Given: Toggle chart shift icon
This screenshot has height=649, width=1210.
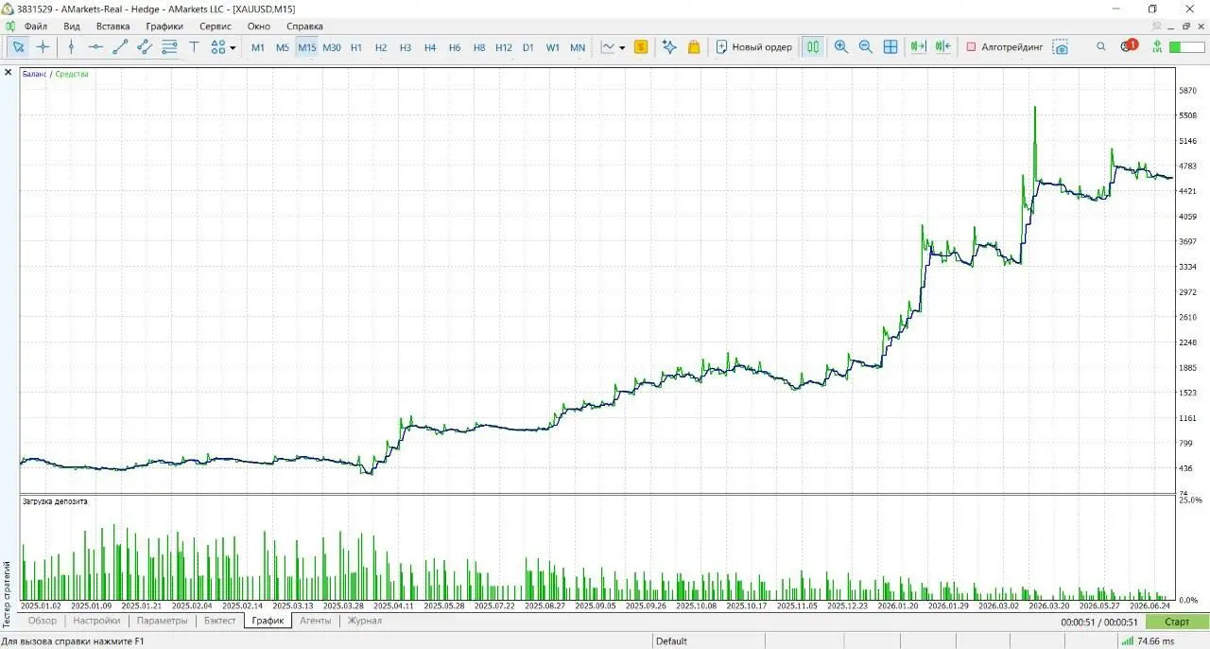Looking at the screenshot, I should (942, 47).
